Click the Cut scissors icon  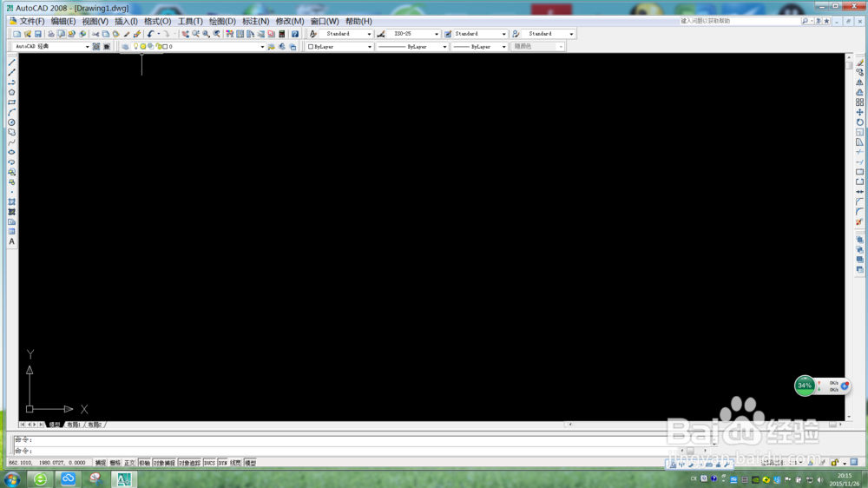point(95,34)
